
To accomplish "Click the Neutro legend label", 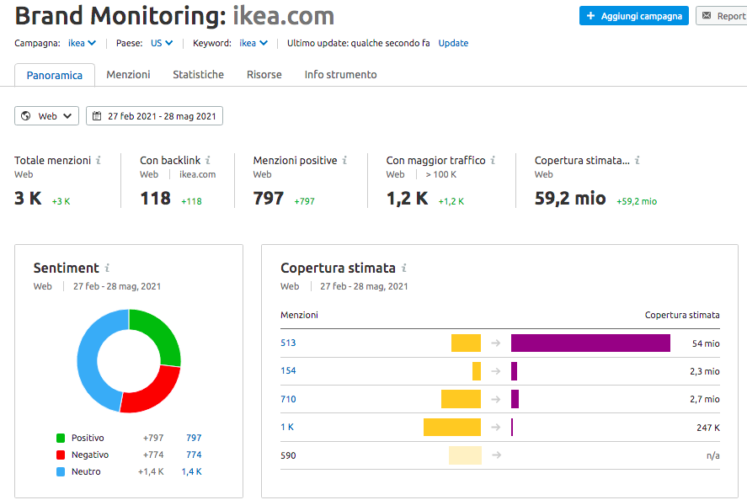I will [86, 471].
